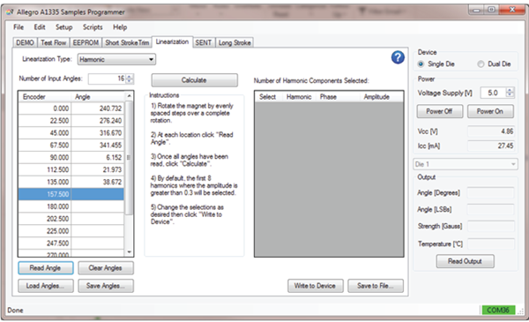
Task: Click the Read Angle button
Action: tap(45, 268)
